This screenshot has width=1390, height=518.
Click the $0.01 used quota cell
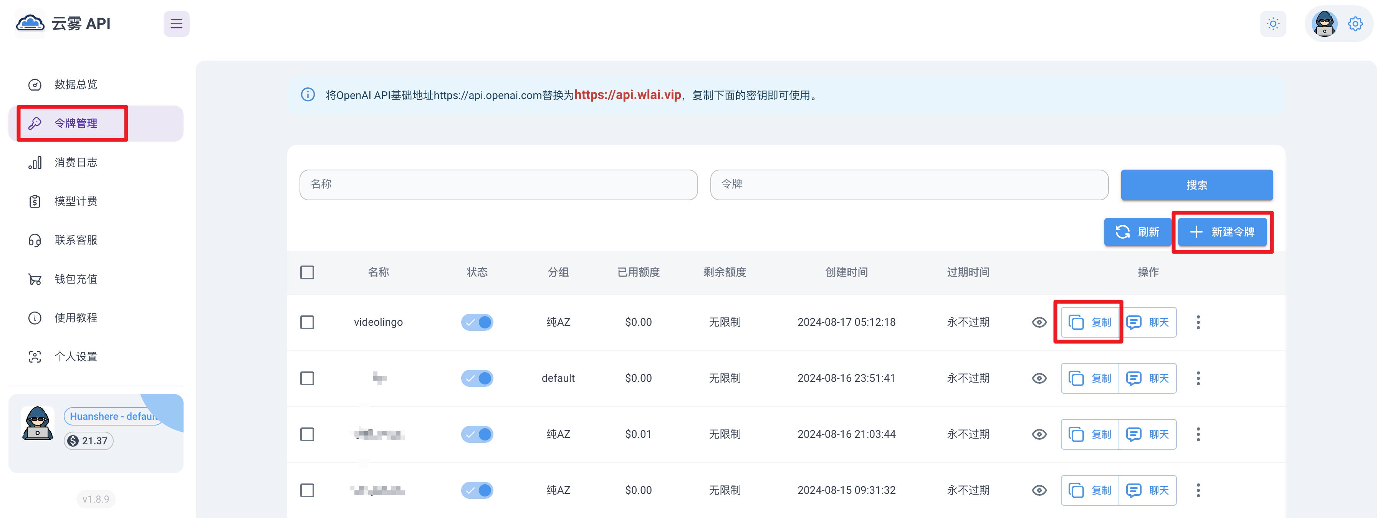pos(638,434)
